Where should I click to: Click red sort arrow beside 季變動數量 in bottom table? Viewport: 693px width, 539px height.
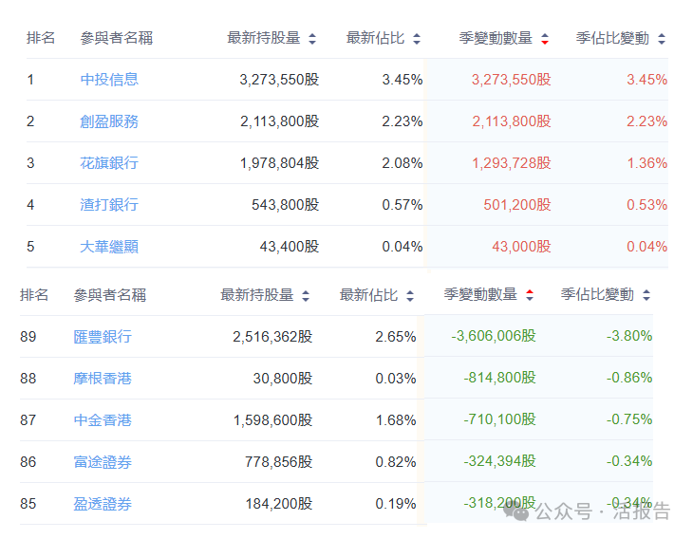tap(530, 296)
